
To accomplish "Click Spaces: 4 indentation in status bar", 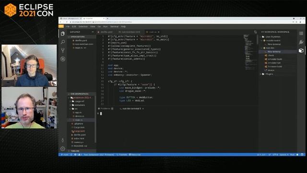I will click(x=284, y=155).
